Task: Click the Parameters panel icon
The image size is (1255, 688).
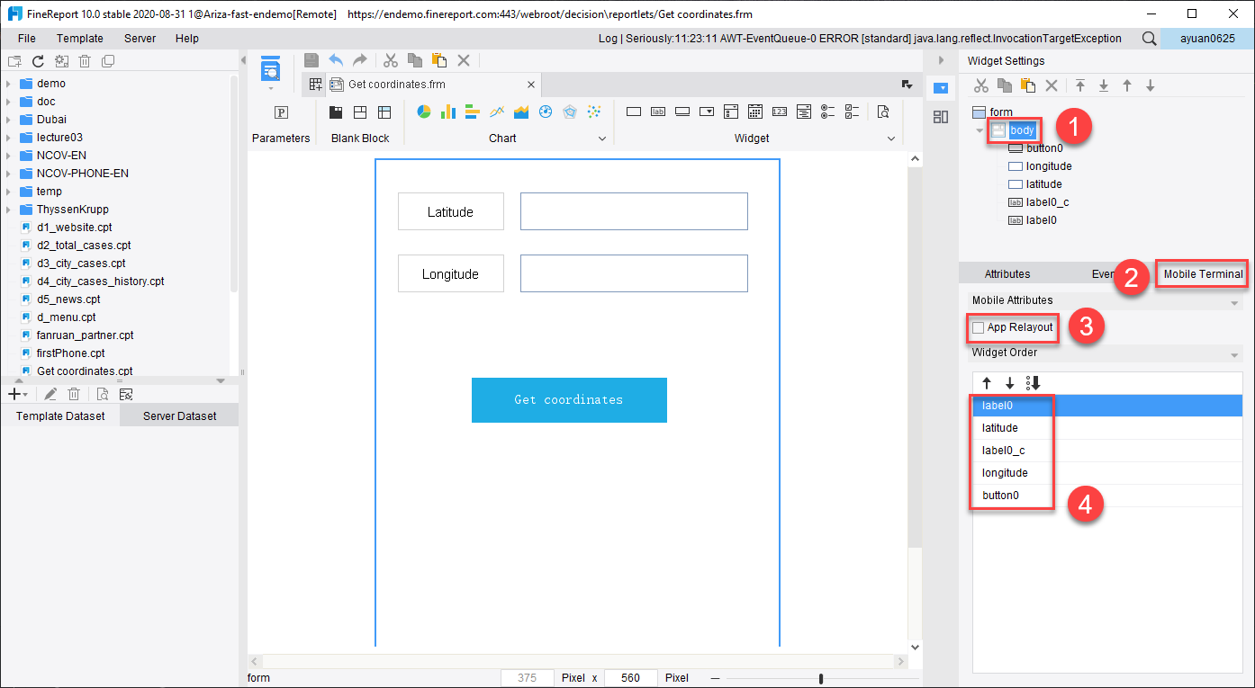Action: (281, 112)
